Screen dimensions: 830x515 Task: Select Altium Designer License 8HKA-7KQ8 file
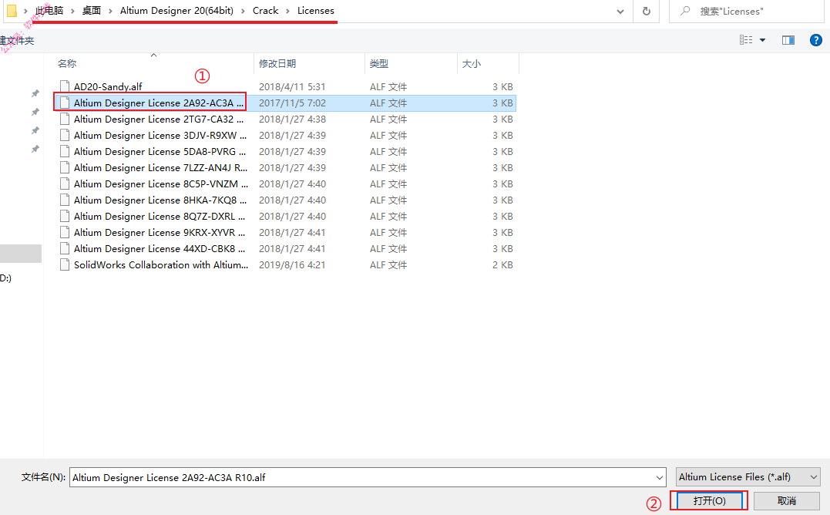coord(160,200)
